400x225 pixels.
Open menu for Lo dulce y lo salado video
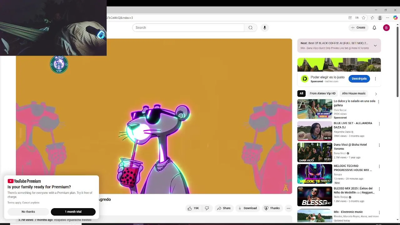tap(378, 102)
